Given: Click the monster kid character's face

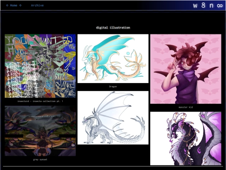Looking at the screenshot, I should click(x=185, y=64).
